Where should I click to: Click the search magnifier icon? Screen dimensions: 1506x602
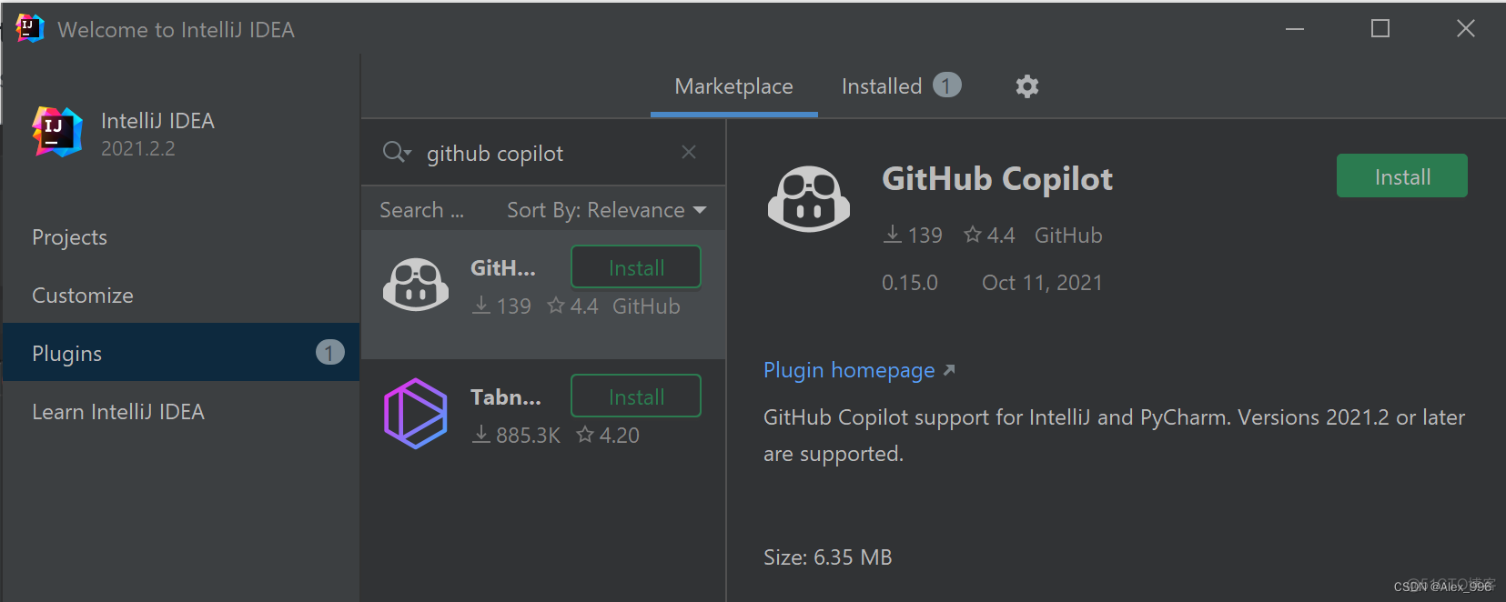point(393,151)
